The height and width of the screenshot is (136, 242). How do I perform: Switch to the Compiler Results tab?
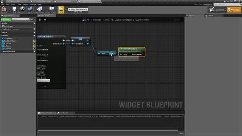(x=47, y=113)
